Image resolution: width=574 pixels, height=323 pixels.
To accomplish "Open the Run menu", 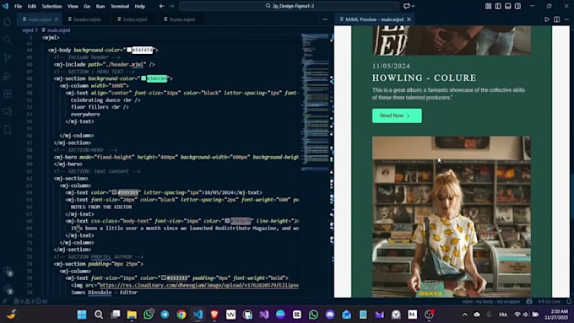I will pos(100,6).
